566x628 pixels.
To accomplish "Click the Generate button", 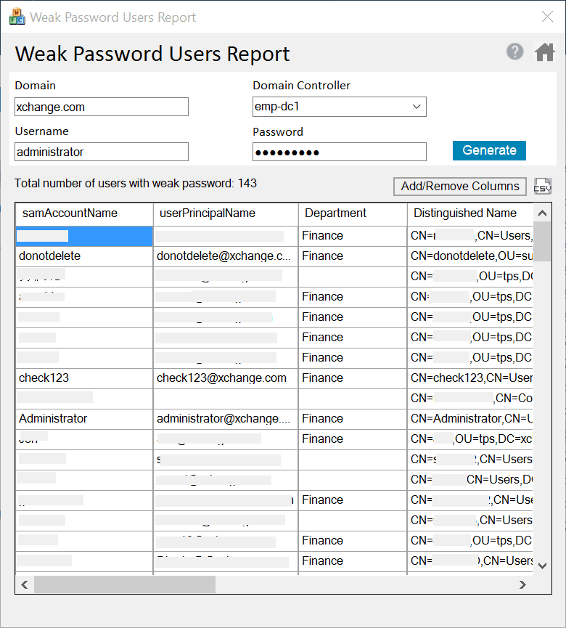I will tap(488, 151).
